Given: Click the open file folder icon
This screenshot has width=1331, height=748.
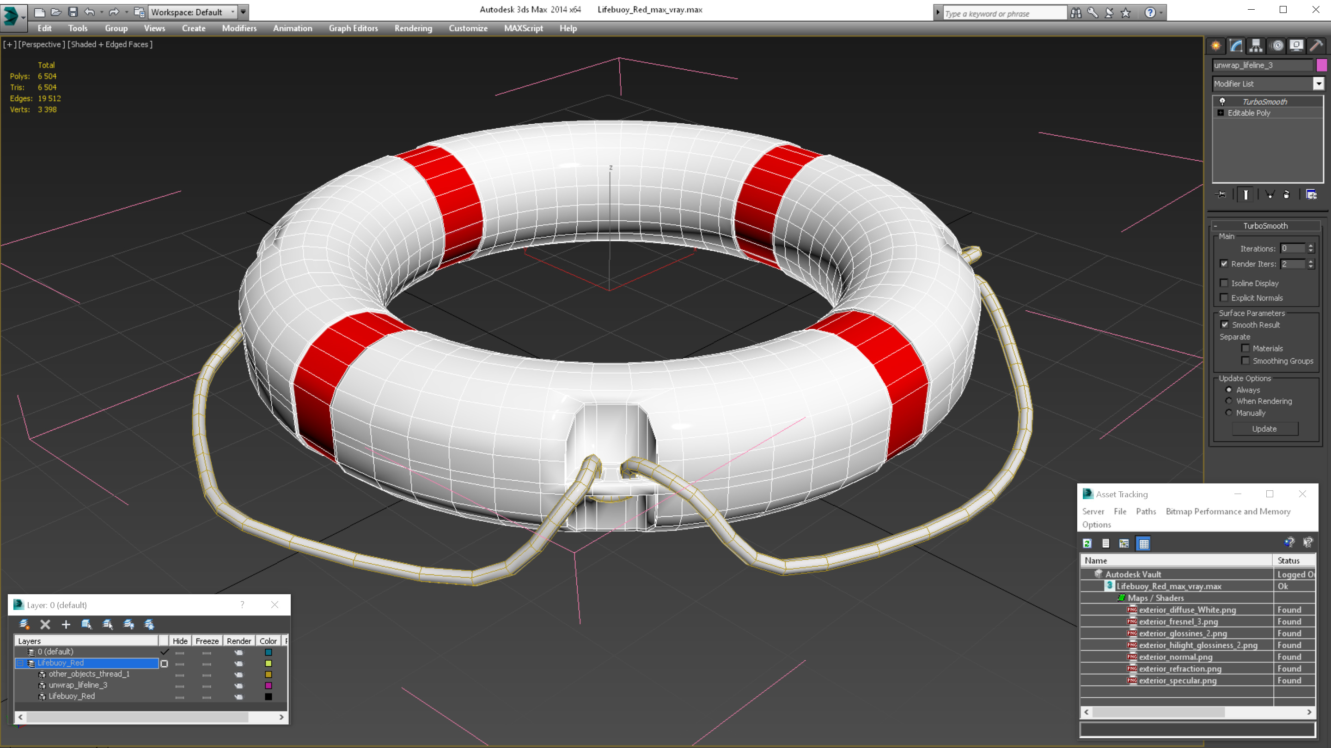Looking at the screenshot, I should [56, 12].
